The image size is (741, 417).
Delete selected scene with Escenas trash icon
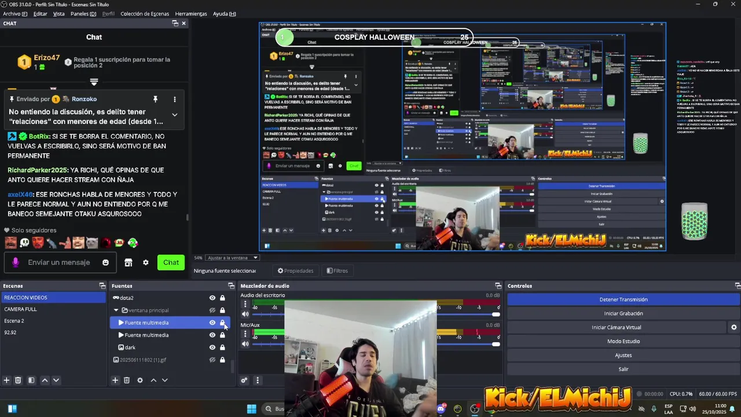tap(18, 381)
